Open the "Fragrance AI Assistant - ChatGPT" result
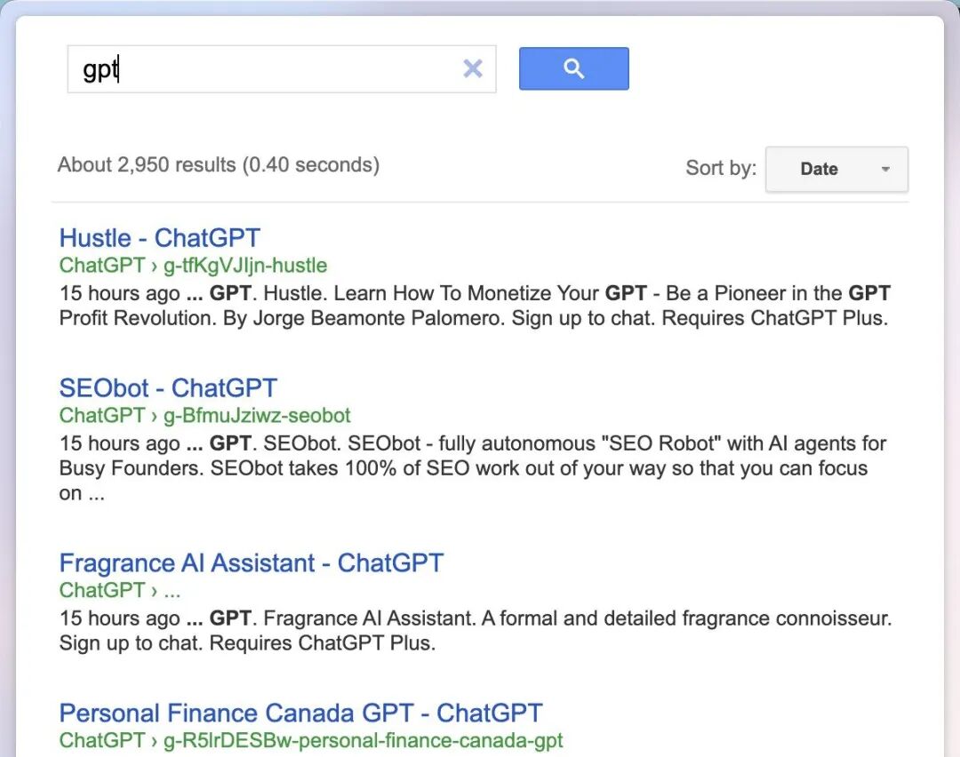This screenshot has width=960, height=757. coord(252,563)
